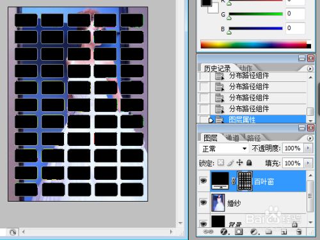
Task: Click the opacity 100% input field
Action: 293,148
